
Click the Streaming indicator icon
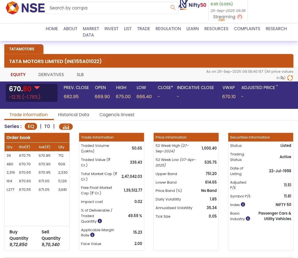tap(240, 17)
